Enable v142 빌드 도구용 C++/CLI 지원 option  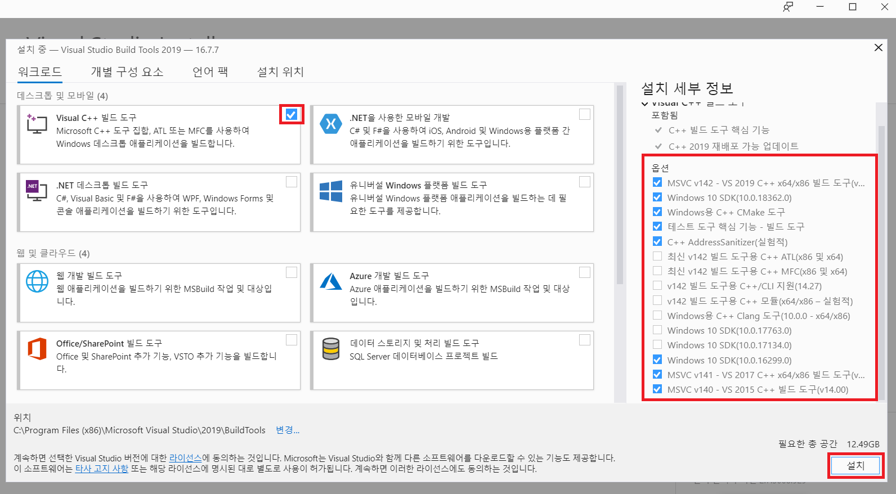(657, 285)
